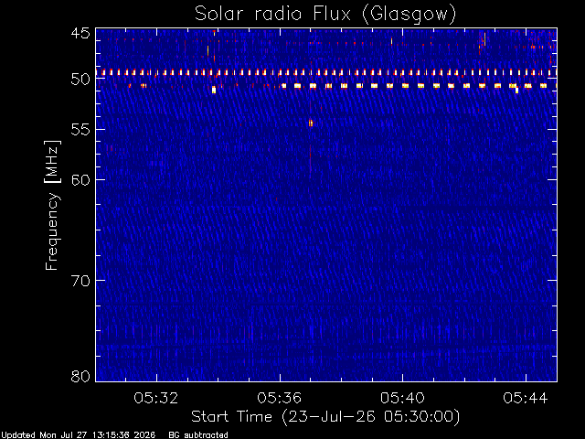Click the 05:40 time axis label
Screen dimensions: 585x439
point(402,398)
